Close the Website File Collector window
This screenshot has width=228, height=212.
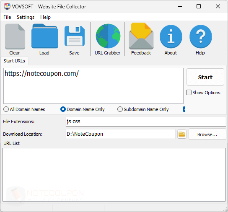(x=218, y=6)
